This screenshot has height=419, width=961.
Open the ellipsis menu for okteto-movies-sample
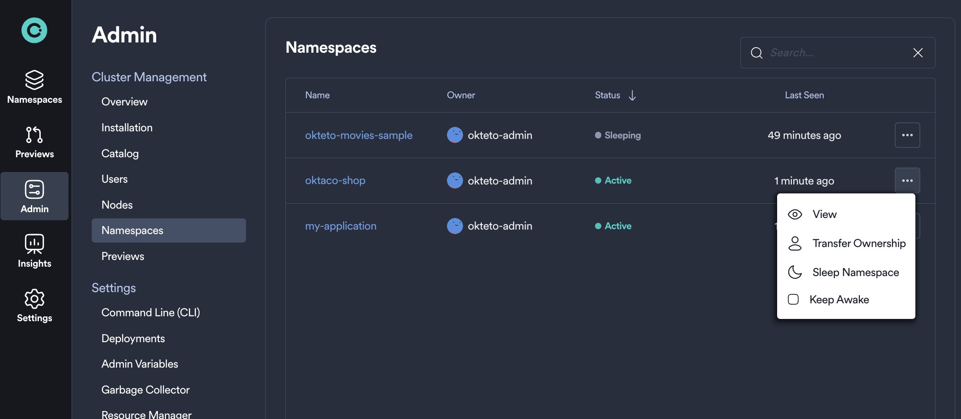pyautogui.click(x=907, y=135)
